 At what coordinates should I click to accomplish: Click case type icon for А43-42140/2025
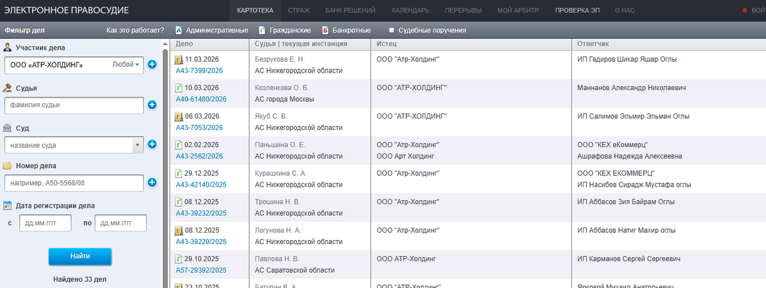click(179, 173)
